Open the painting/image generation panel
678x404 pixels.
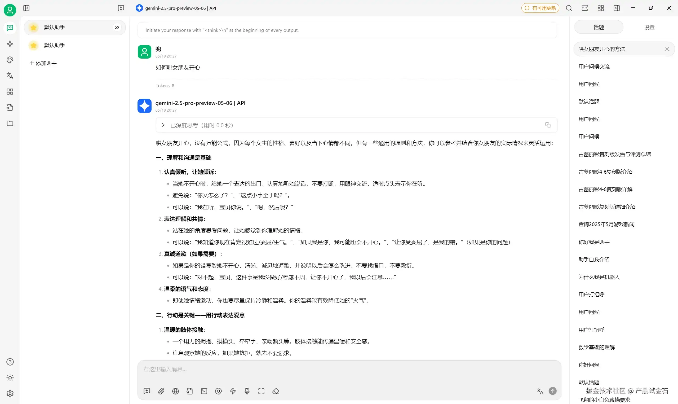click(x=10, y=60)
